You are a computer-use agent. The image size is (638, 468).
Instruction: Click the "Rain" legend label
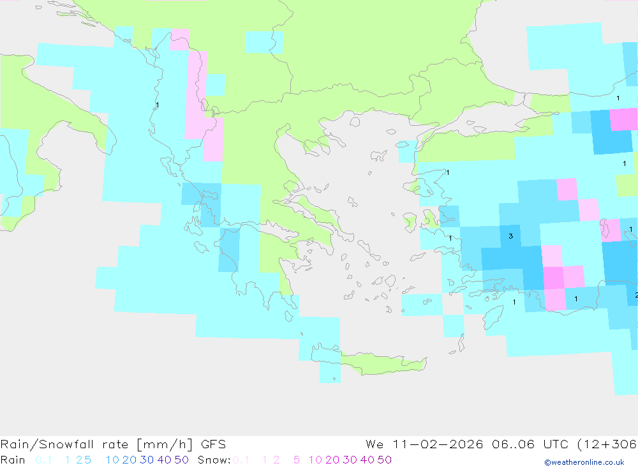[13, 460]
